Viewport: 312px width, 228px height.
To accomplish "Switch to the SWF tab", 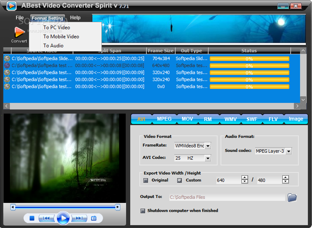I will (x=252, y=119).
